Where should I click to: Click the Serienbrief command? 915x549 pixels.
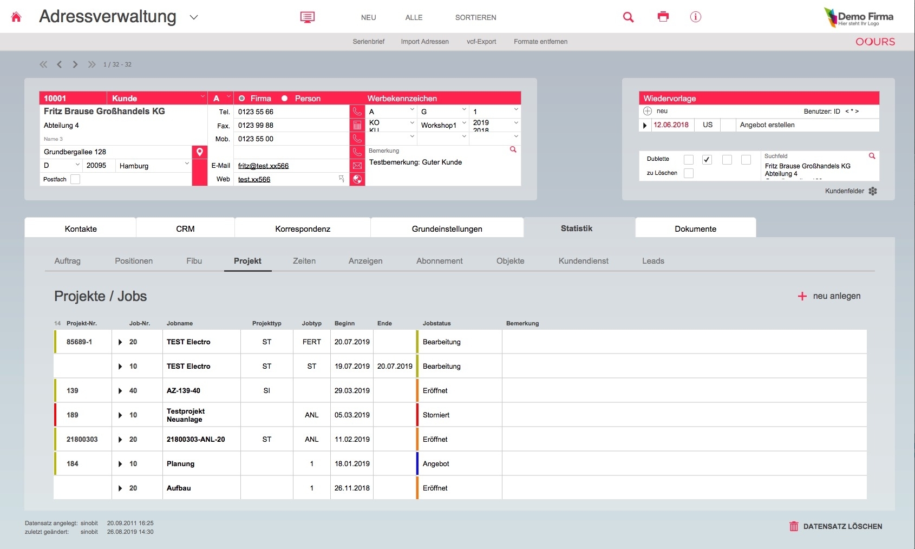tap(369, 42)
